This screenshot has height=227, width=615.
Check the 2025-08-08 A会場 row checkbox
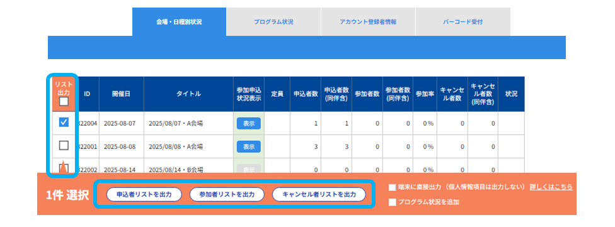(64, 146)
